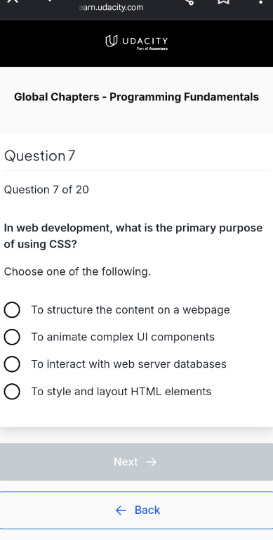Viewport: 273px width, 540px height.
Task: Tap the share icon in browser bar
Action: click(x=189, y=1)
